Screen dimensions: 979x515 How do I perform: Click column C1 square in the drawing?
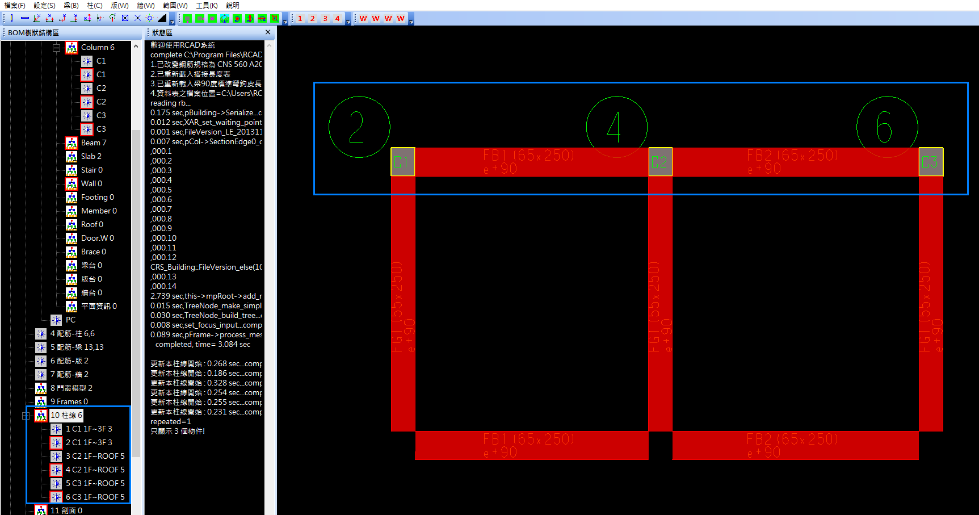tap(403, 162)
